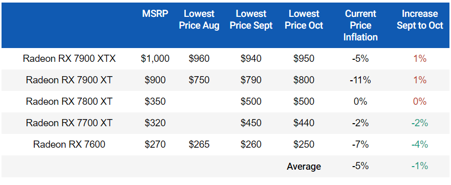This screenshot has width=451, height=185.
Task: Click the Radeon RX 7900 XT label
Action: pos(69,80)
